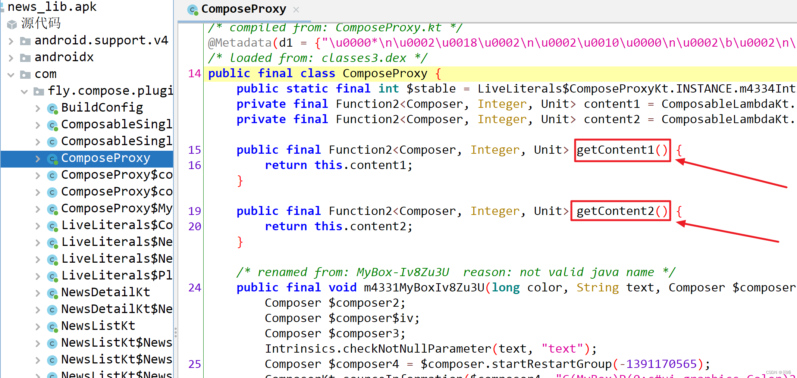Click line number 24 in gutter
The image size is (797, 378).
point(195,288)
